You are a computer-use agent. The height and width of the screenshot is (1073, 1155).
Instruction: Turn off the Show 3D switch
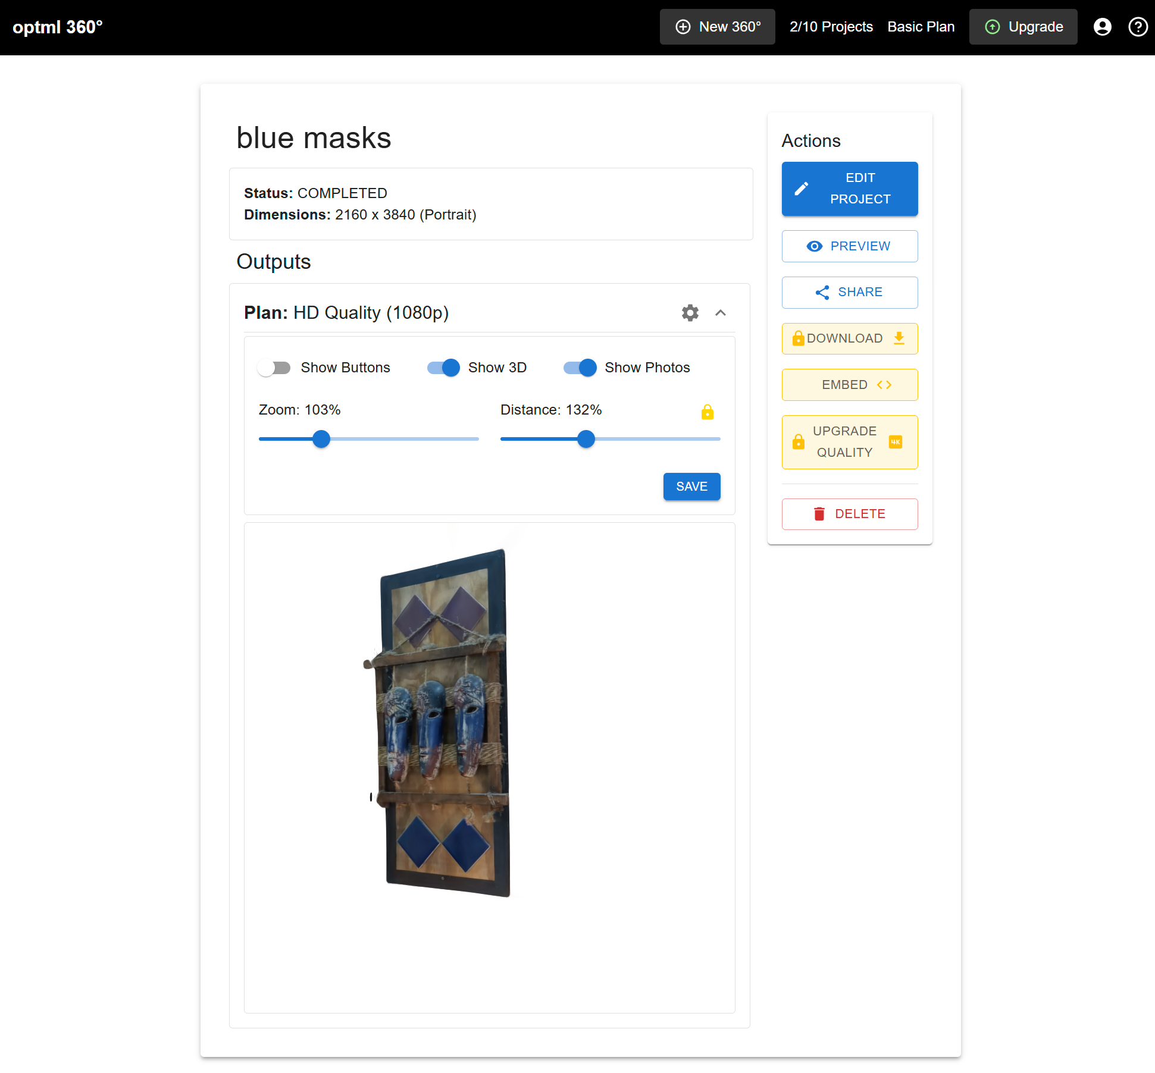pyautogui.click(x=443, y=368)
